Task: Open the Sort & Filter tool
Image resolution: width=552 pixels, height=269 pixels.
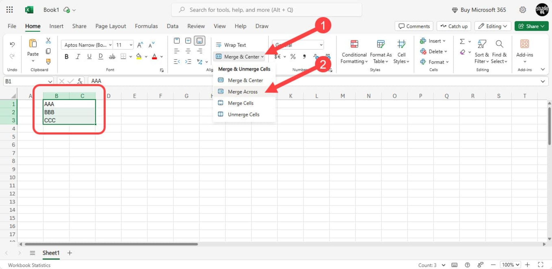Action: tap(482, 52)
